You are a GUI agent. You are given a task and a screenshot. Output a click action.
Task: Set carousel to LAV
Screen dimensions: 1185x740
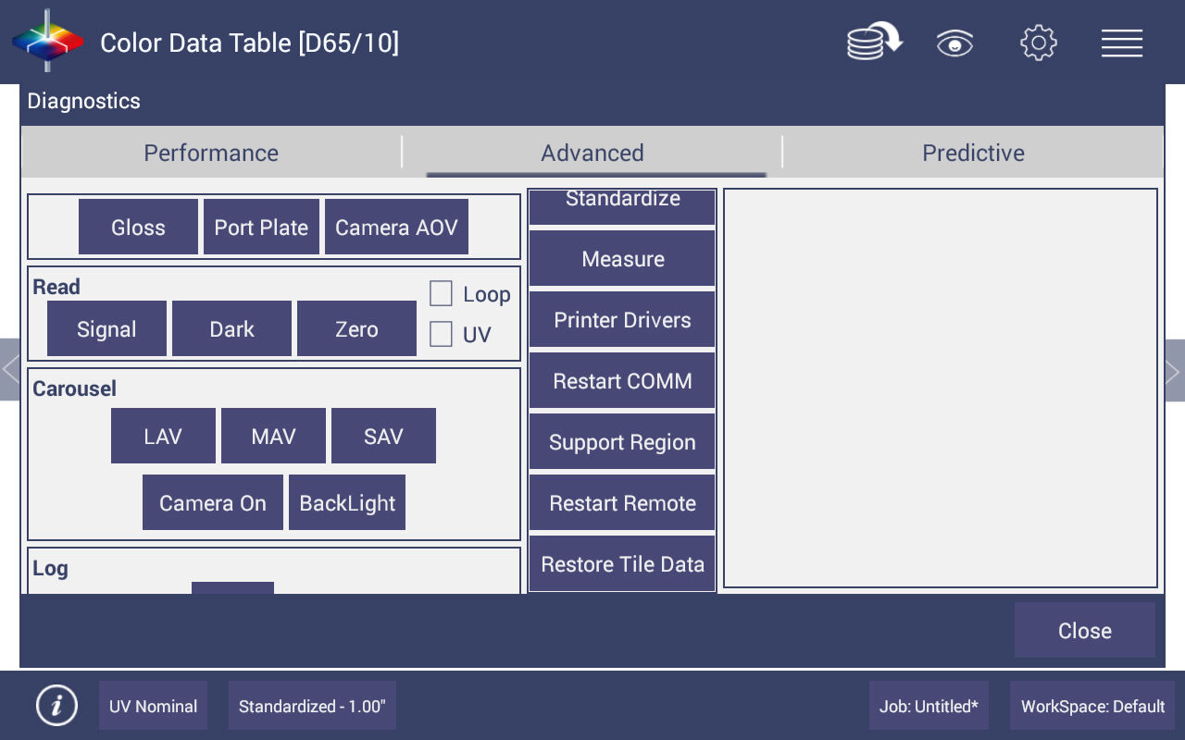(163, 436)
